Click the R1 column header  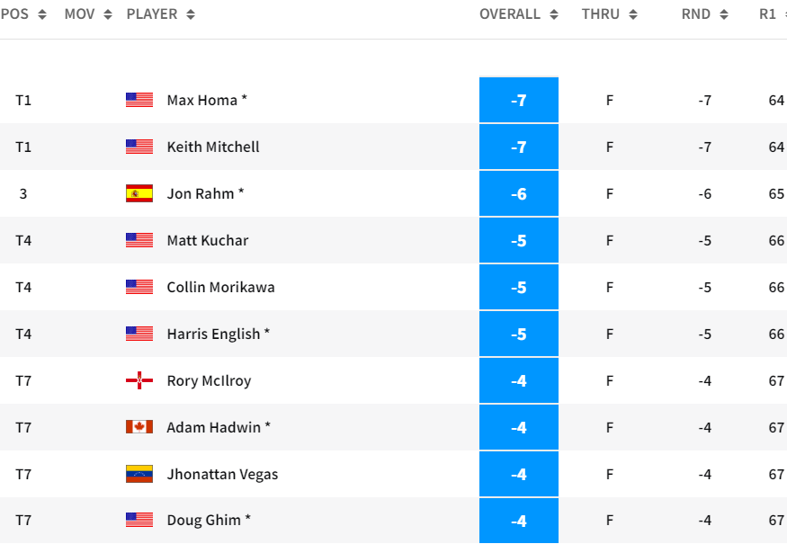(768, 14)
